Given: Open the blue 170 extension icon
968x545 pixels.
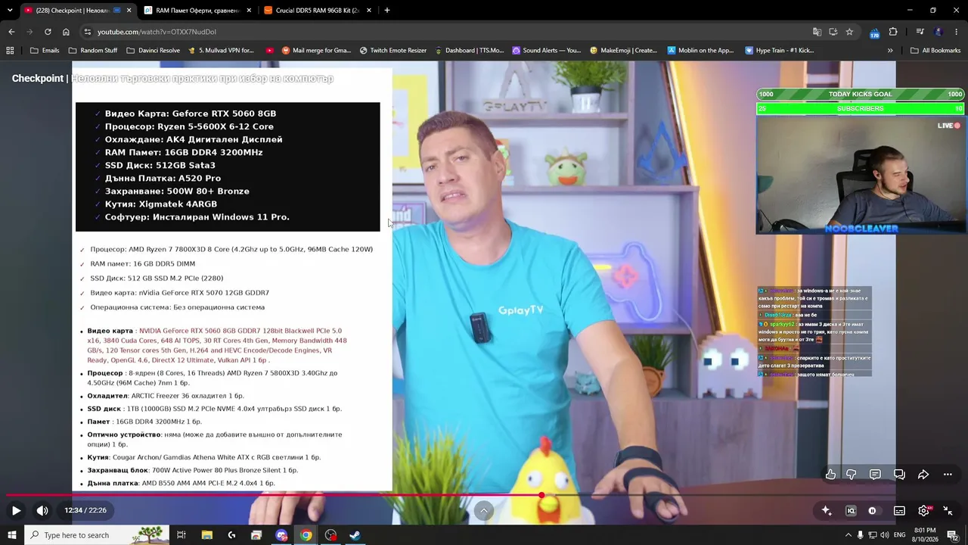Looking at the screenshot, I should (874, 33).
